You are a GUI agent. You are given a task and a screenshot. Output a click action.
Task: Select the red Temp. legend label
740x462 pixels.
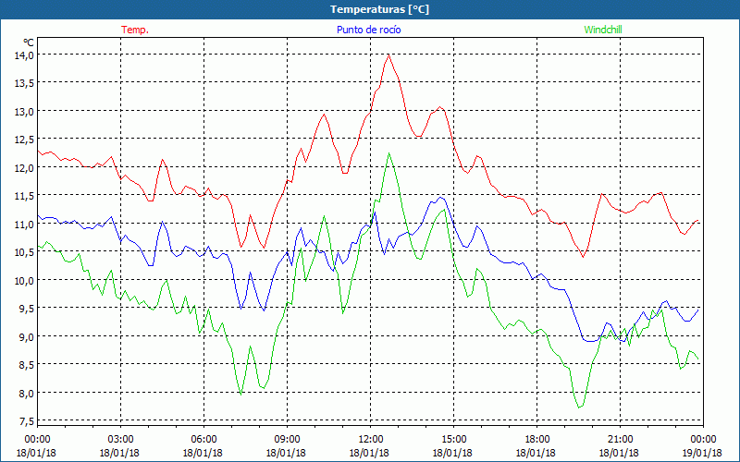[135, 30]
